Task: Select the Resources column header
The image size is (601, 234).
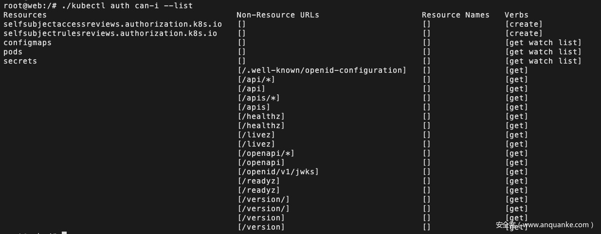Action: [x=25, y=15]
